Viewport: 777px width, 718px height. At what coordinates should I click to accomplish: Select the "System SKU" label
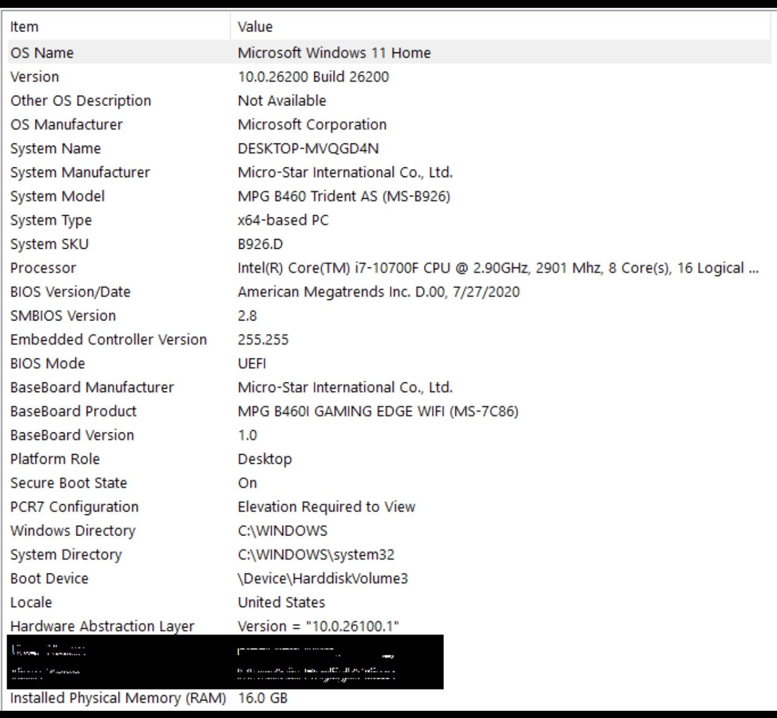(49, 244)
